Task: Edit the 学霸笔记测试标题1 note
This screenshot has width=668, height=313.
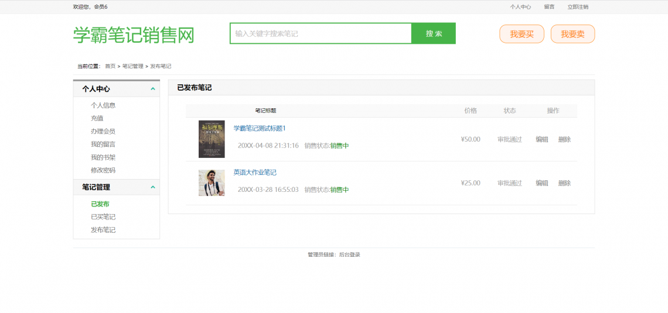Action: click(542, 139)
